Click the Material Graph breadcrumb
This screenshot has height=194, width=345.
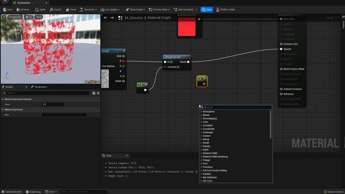(159, 18)
